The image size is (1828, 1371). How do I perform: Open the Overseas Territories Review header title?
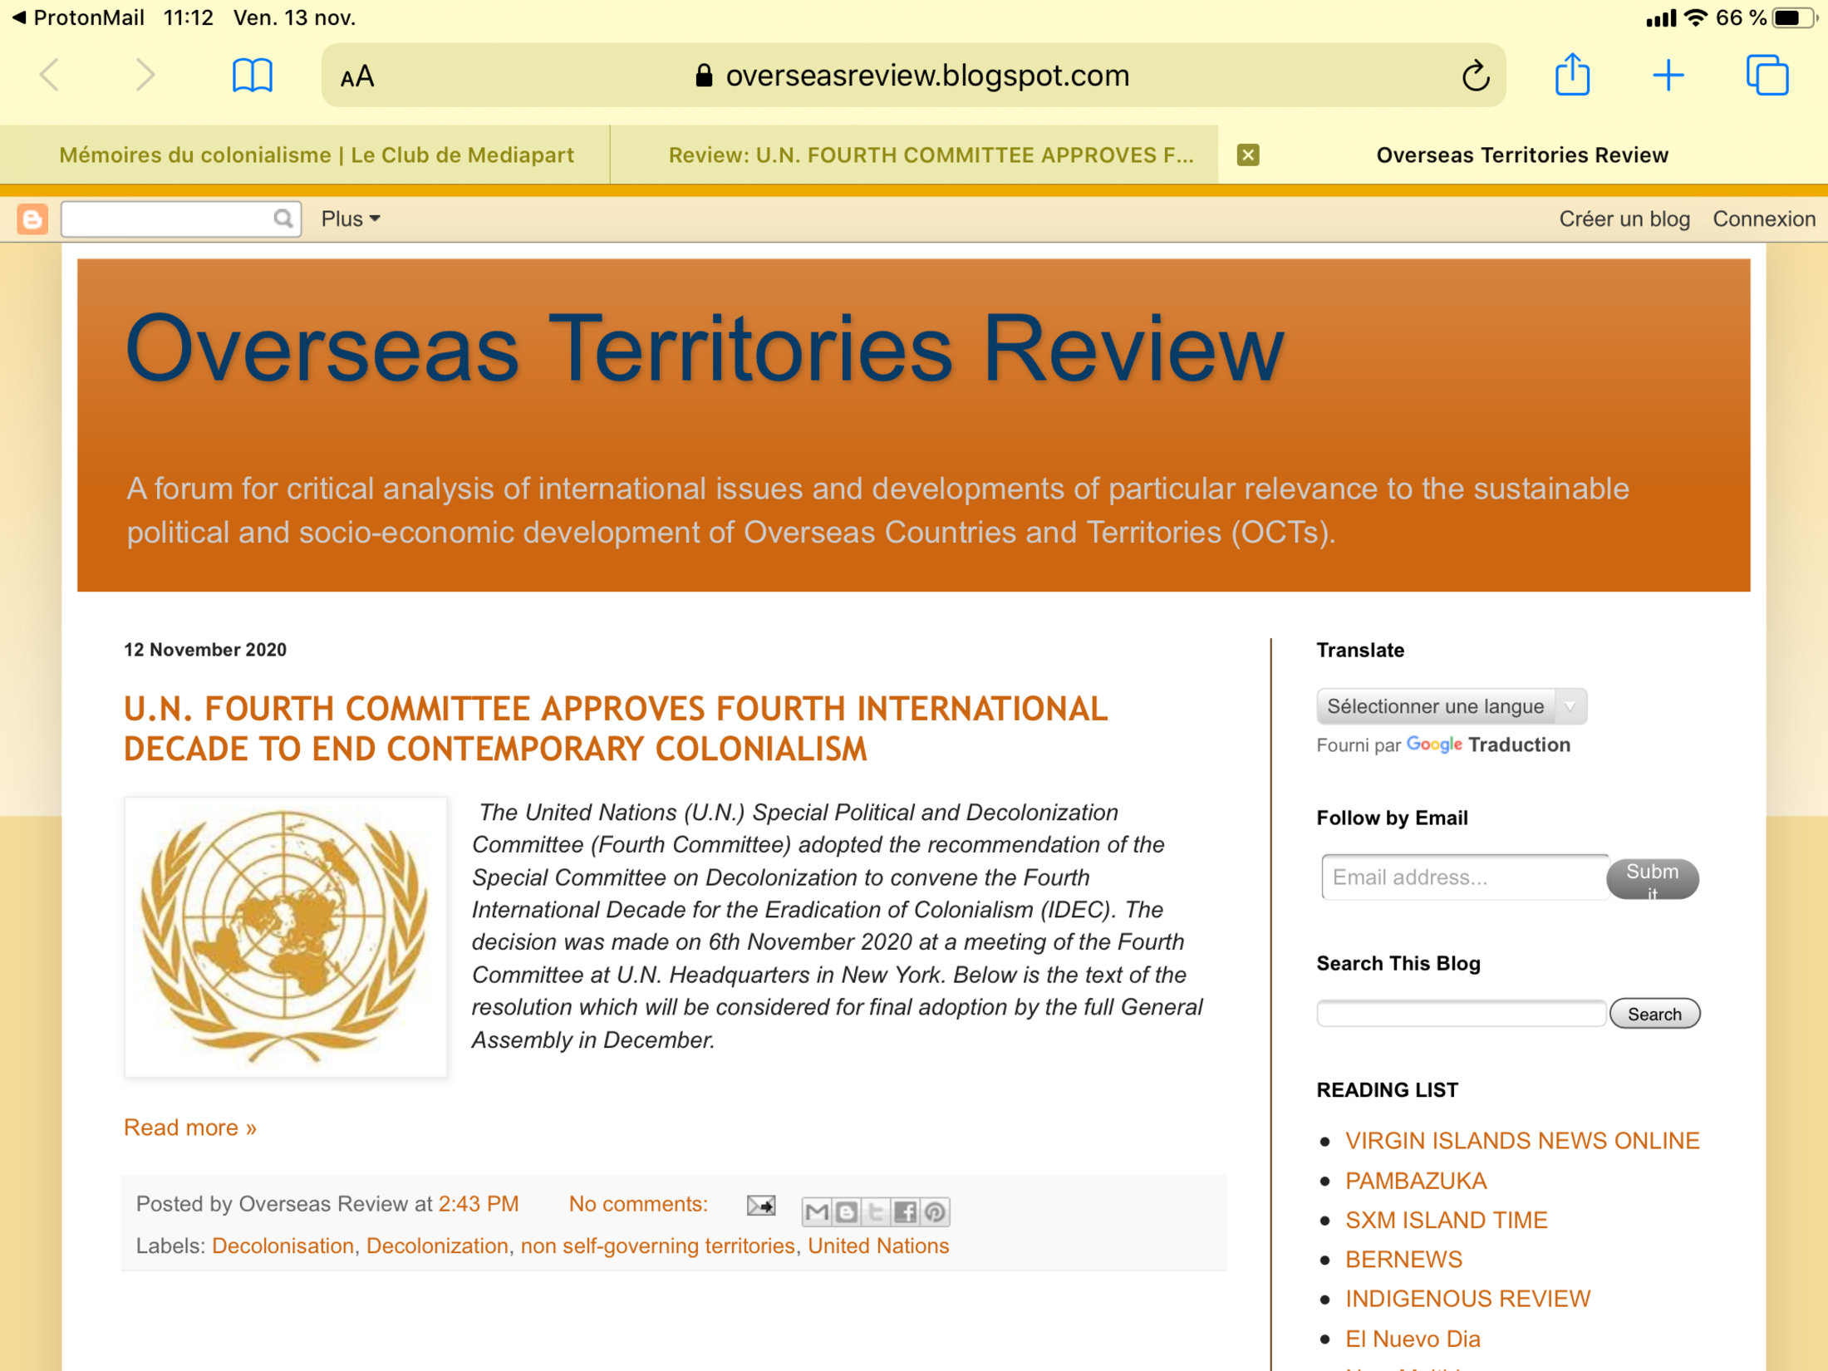[705, 349]
